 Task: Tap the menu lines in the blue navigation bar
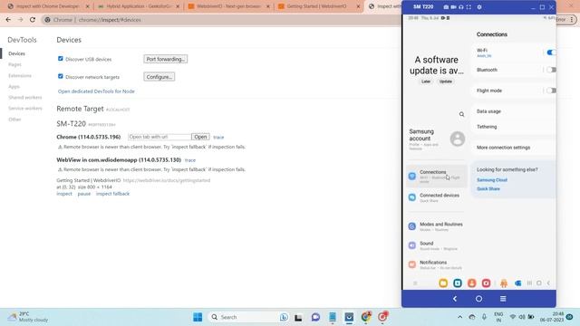(x=503, y=299)
